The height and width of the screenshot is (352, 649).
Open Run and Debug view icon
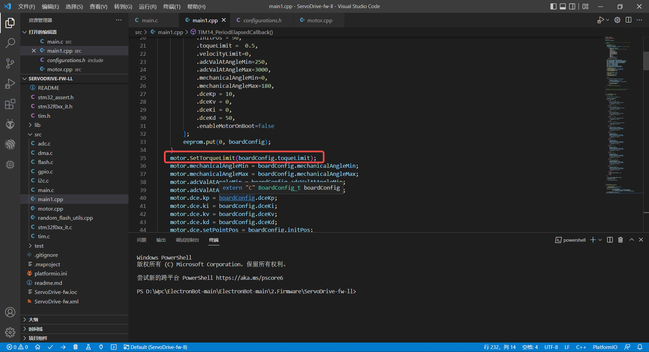tap(10, 83)
